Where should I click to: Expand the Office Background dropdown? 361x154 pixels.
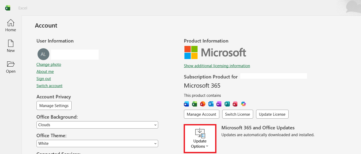[97, 125]
